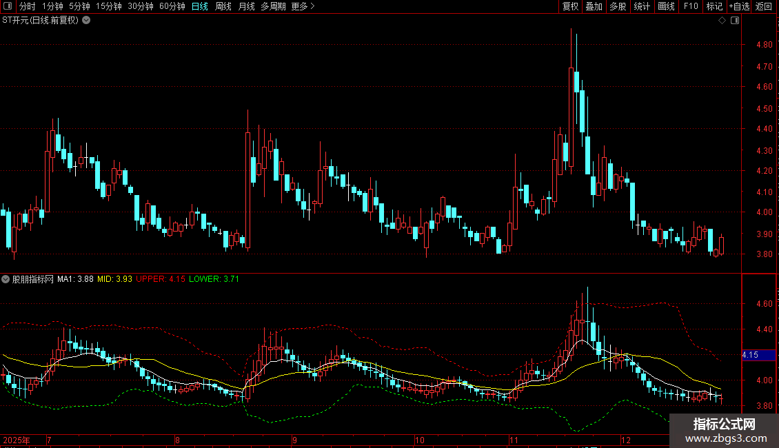Click month 7 marker on time axis
This screenshot has height=448, width=779.
(x=49, y=440)
